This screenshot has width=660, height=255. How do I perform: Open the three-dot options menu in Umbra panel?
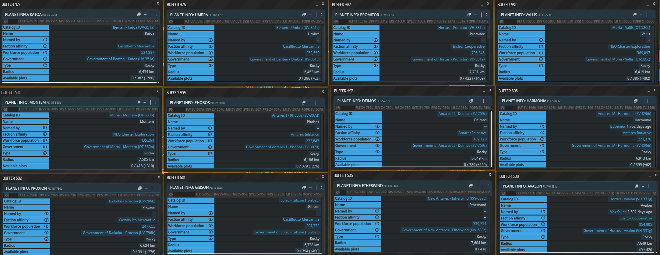(x=321, y=15)
